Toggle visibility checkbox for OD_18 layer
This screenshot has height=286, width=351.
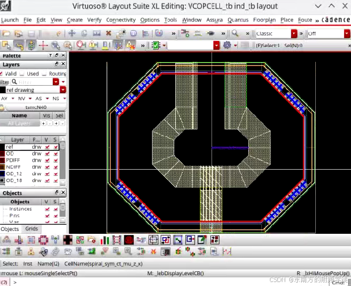pos(47,180)
